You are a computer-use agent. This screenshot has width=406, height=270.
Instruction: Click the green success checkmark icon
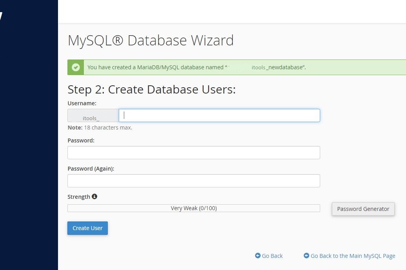point(76,67)
